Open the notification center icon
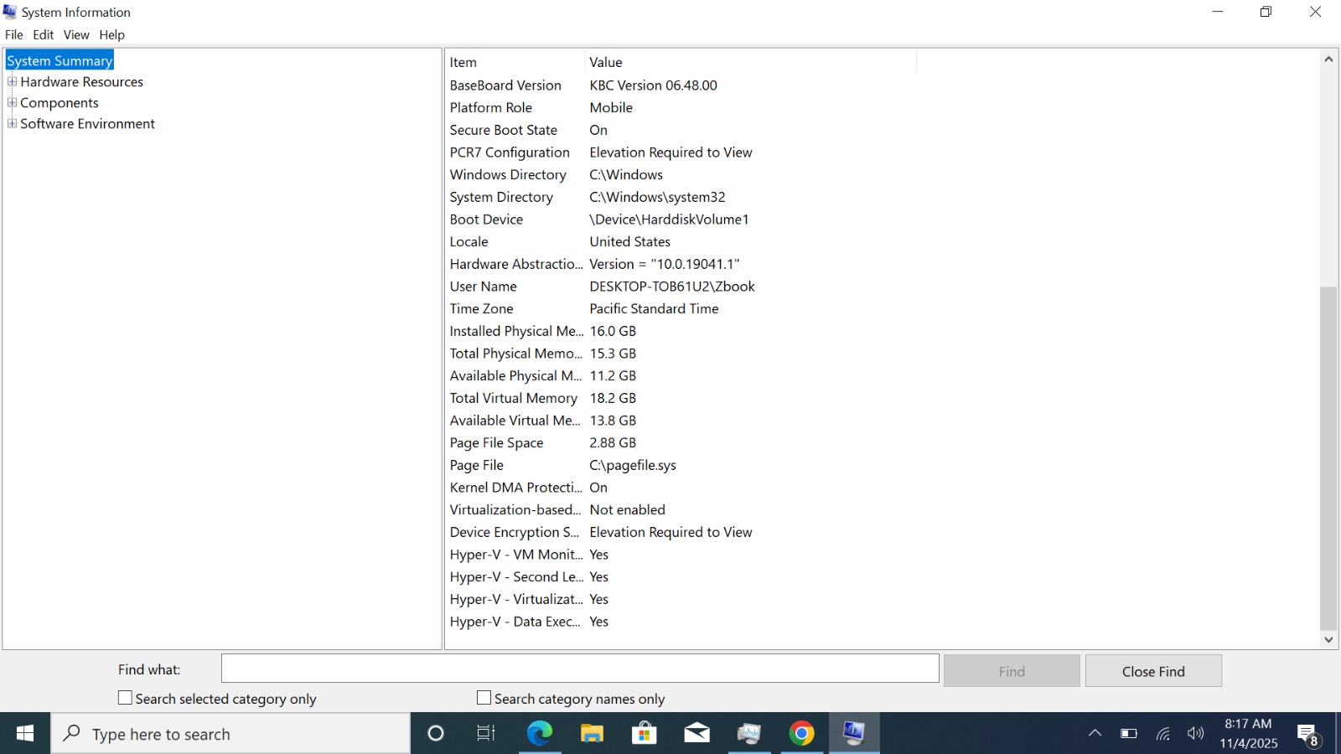This screenshot has height=754, width=1341. pos(1307,735)
